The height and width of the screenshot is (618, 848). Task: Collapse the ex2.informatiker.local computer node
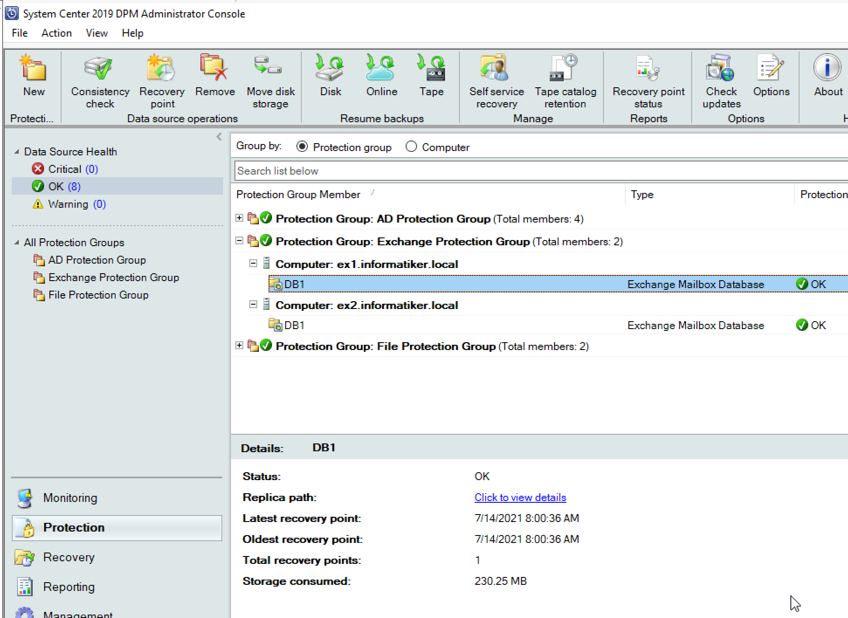tap(253, 304)
